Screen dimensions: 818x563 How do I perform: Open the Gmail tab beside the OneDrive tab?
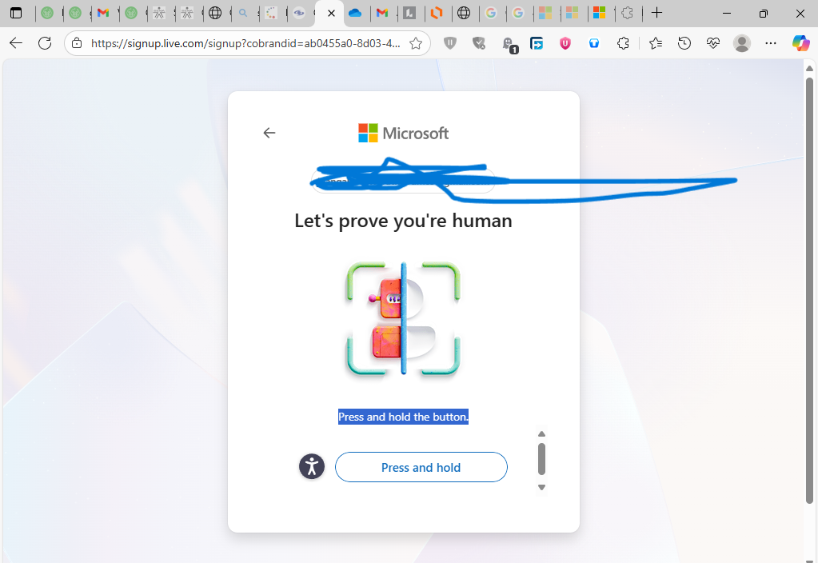[382, 13]
